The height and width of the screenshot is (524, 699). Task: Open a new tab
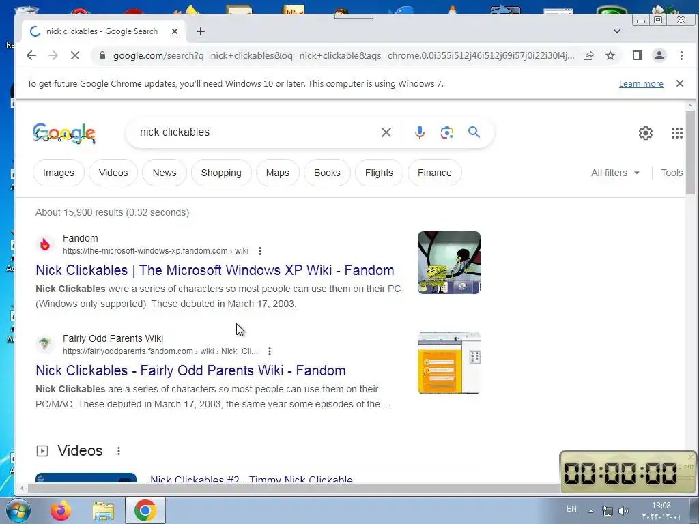(201, 31)
